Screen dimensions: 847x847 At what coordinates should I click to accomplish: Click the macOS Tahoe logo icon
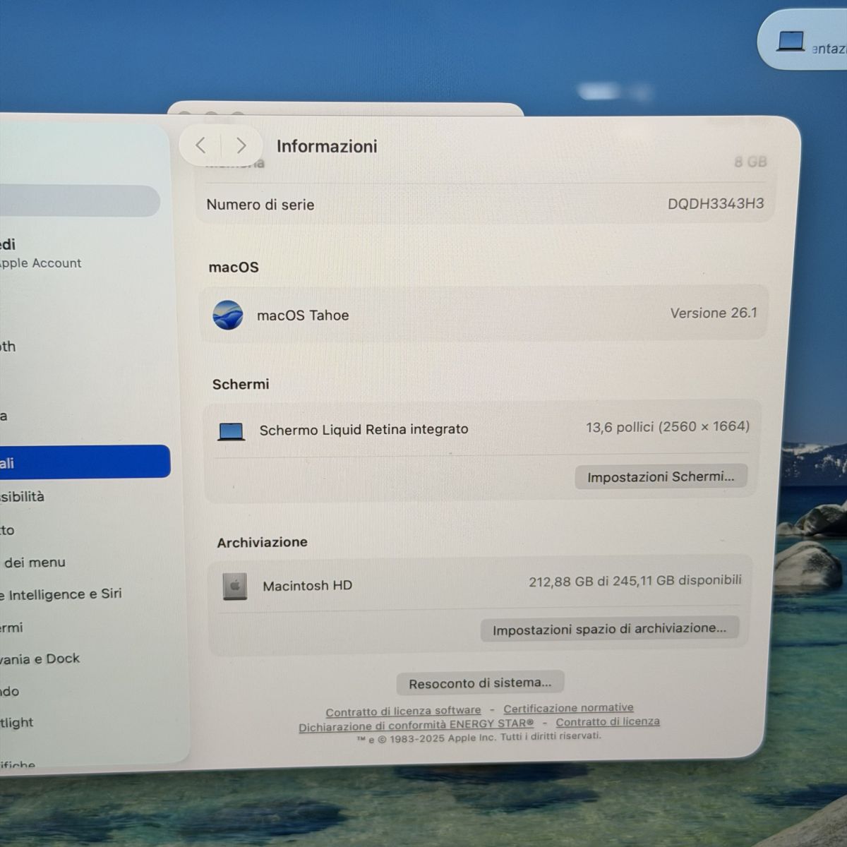point(228,315)
